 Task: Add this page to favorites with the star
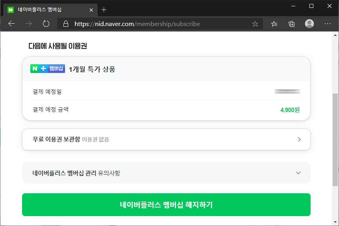tap(255, 24)
